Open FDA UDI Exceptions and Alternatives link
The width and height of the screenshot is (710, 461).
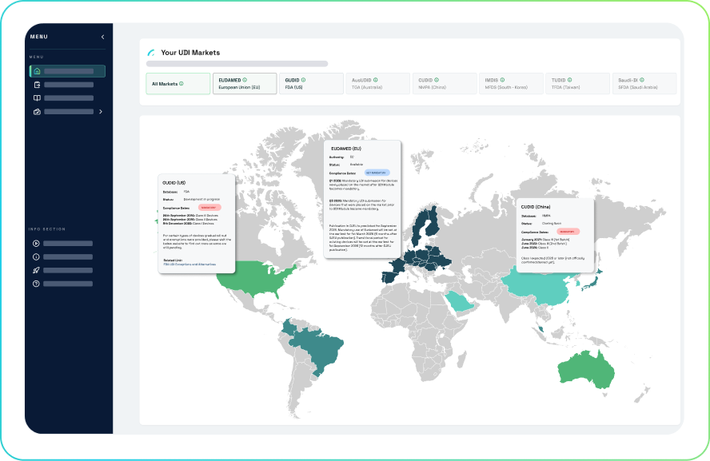[188, 263]
